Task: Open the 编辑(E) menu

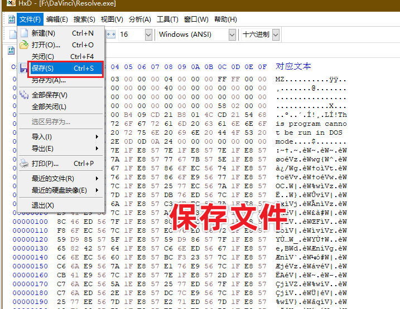Action: (x=57, y=19)
